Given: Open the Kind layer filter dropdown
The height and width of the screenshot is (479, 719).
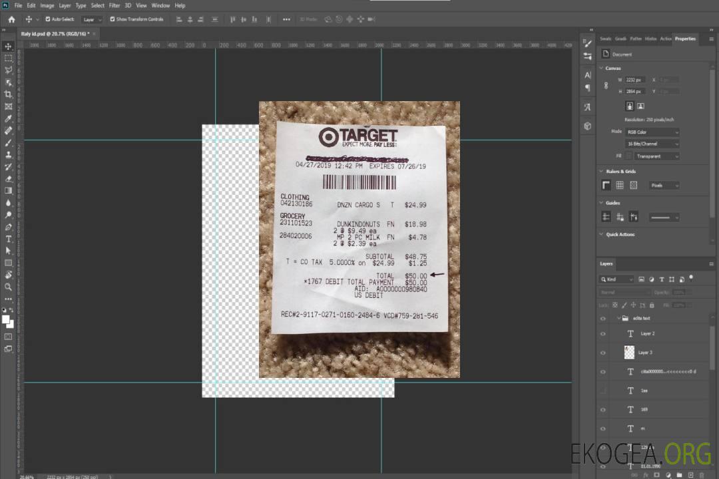Looking at the screenshot, I should [616, 279].
